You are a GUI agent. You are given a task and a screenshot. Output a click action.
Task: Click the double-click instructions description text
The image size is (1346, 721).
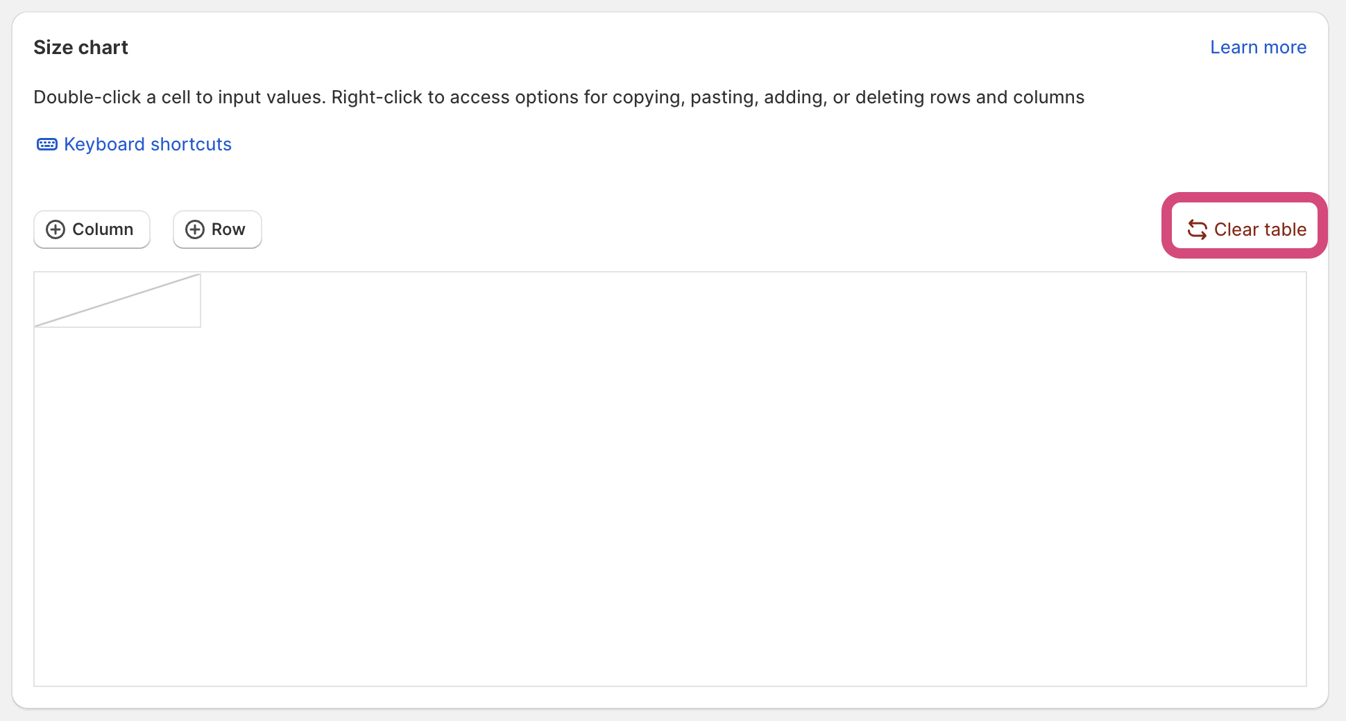pos(559,97)
